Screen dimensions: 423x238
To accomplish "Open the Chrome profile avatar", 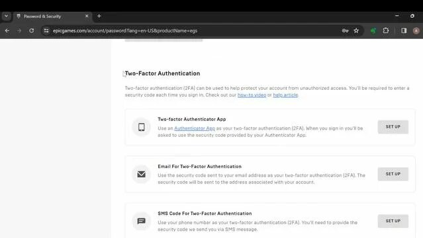I will (x=416, y=30).
